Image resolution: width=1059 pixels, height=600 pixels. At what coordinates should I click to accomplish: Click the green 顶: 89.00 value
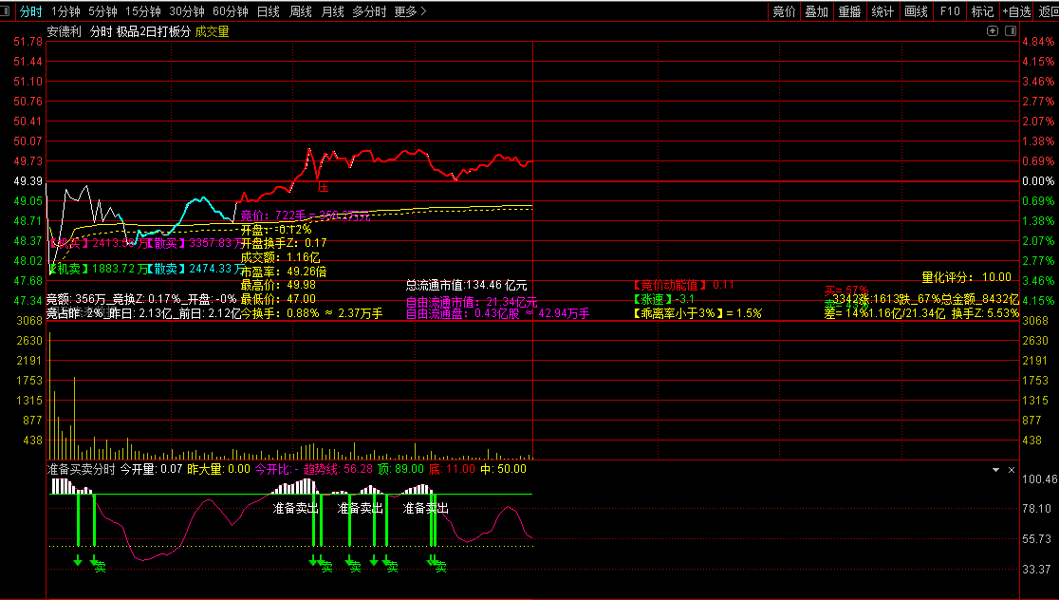401,469
